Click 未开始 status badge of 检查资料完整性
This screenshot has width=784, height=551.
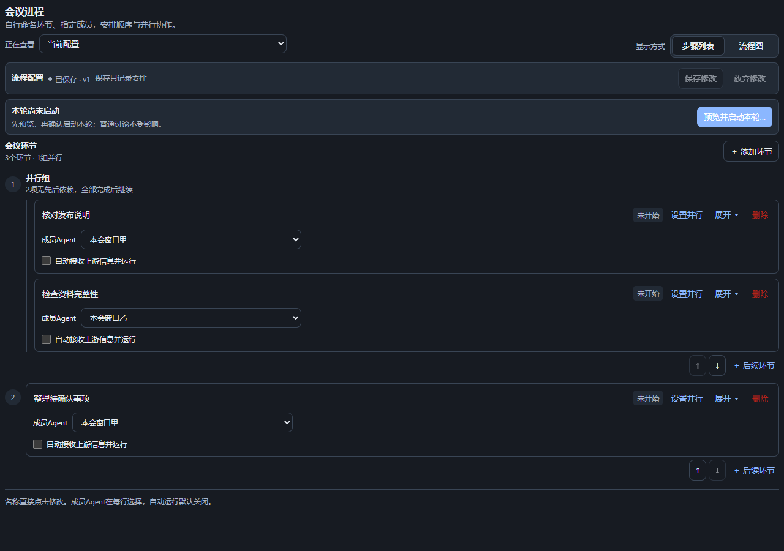coord(648,293)
